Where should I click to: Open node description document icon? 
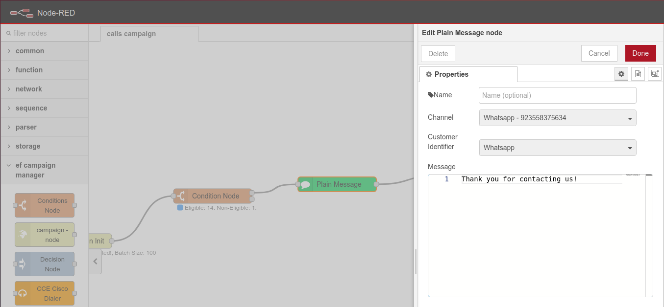click(638, 74)
